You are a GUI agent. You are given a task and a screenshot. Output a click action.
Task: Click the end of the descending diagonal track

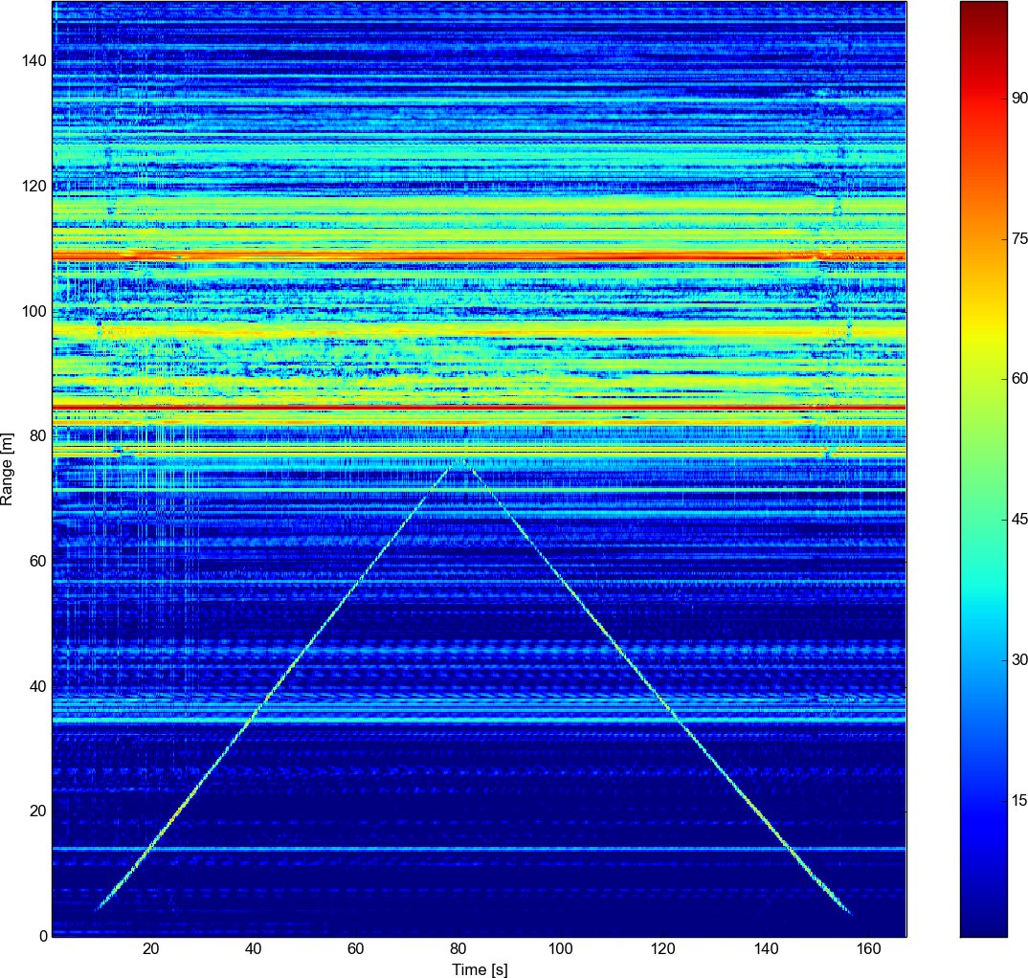tap(849, 913)
